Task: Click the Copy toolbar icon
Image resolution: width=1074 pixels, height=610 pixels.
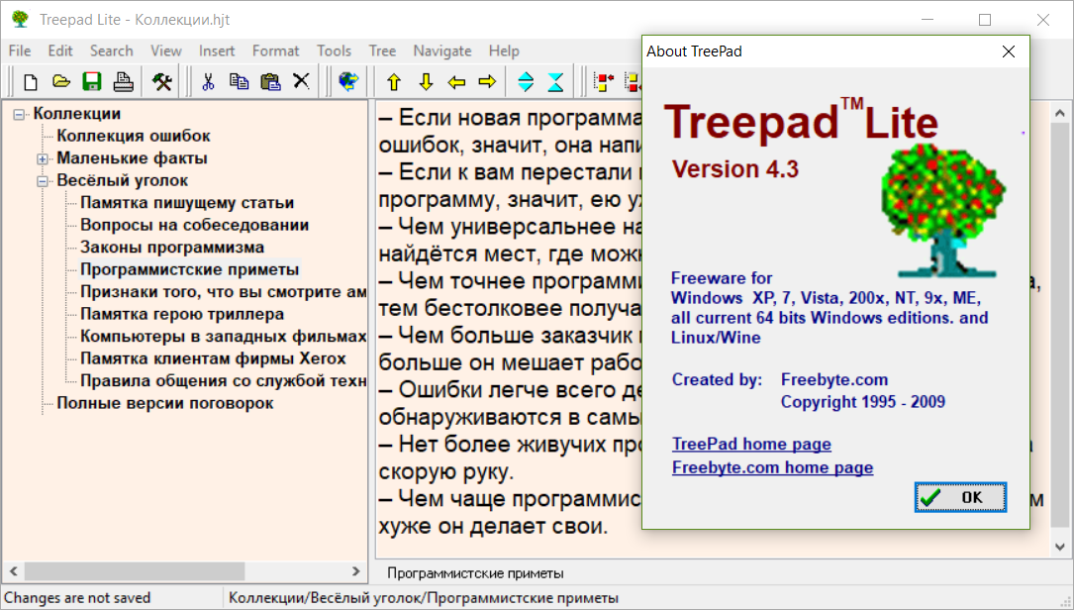Action: (x=239, y=82)
